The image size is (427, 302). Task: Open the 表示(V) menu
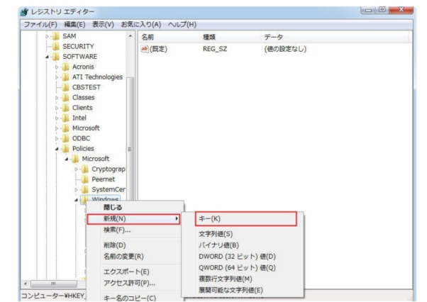(x=103, y=25)
